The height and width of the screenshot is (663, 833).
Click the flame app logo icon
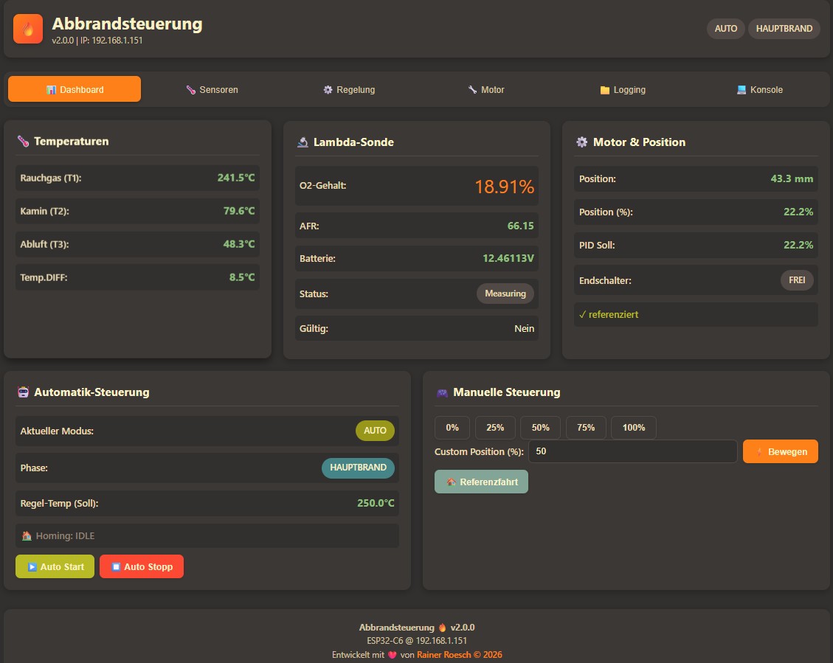tap(28, 29)
